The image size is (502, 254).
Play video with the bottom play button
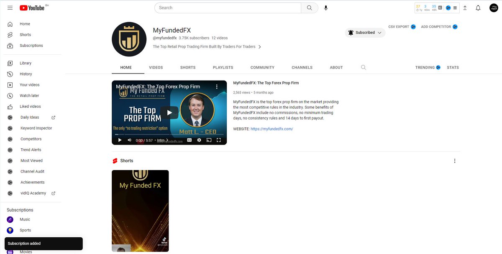[120, 140]
